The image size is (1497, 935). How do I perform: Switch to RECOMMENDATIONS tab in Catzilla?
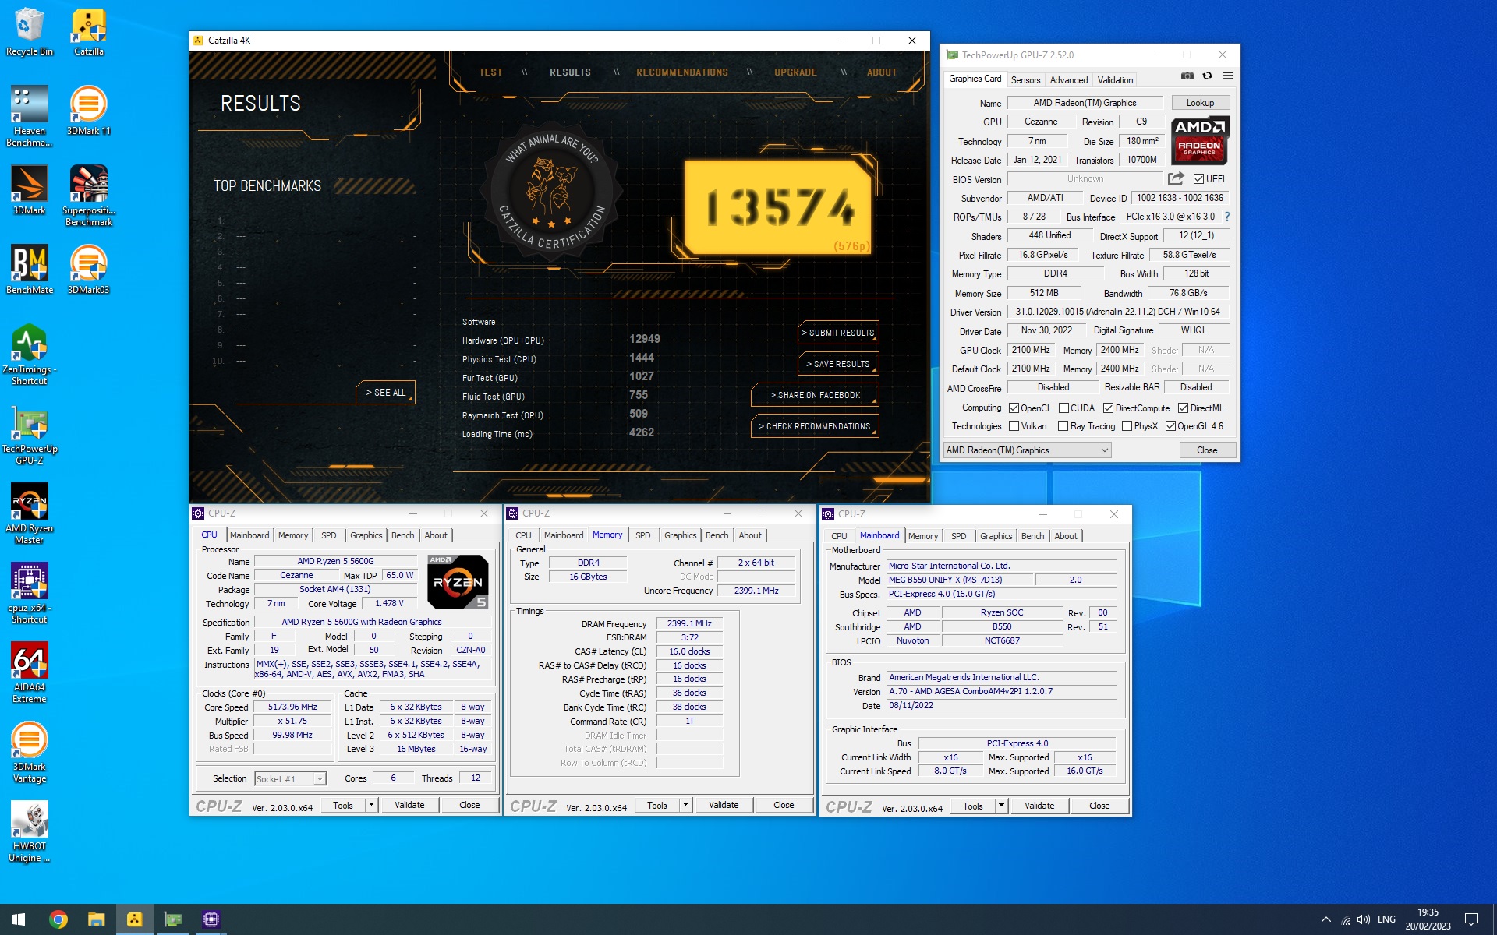coord(682,72)
